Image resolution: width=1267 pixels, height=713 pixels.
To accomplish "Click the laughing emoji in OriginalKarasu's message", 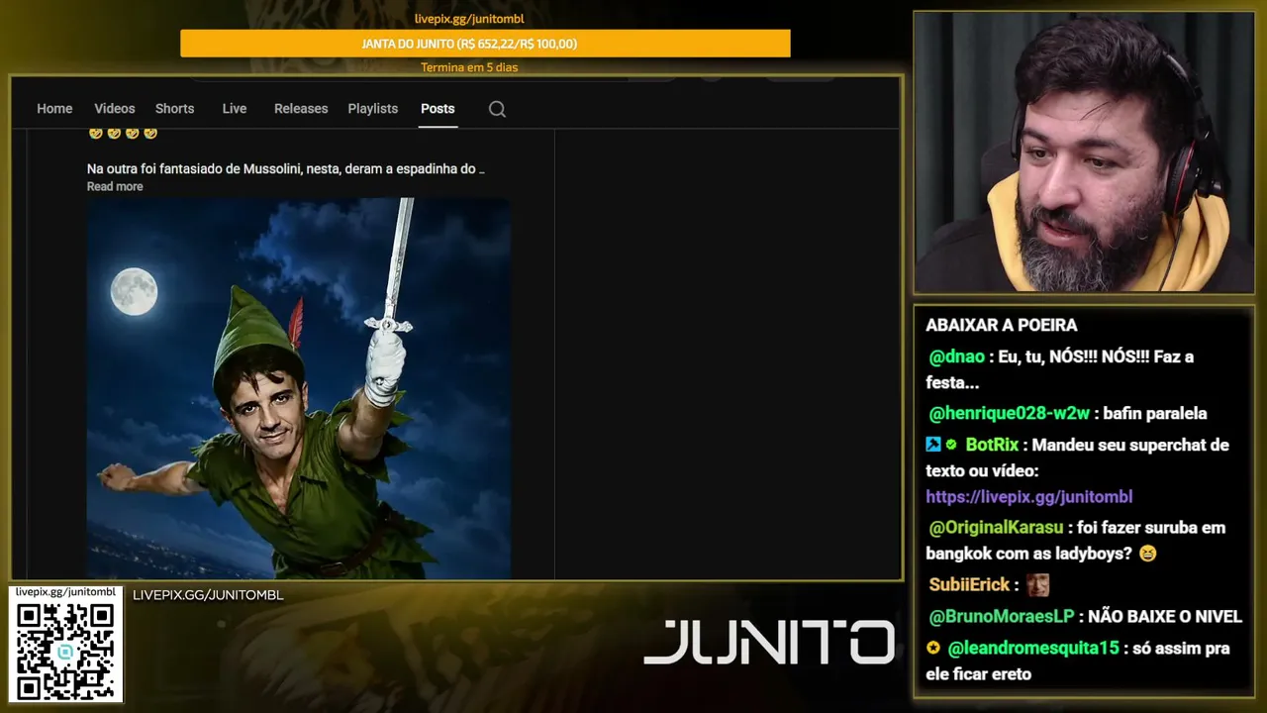I will click(1147, 555).
